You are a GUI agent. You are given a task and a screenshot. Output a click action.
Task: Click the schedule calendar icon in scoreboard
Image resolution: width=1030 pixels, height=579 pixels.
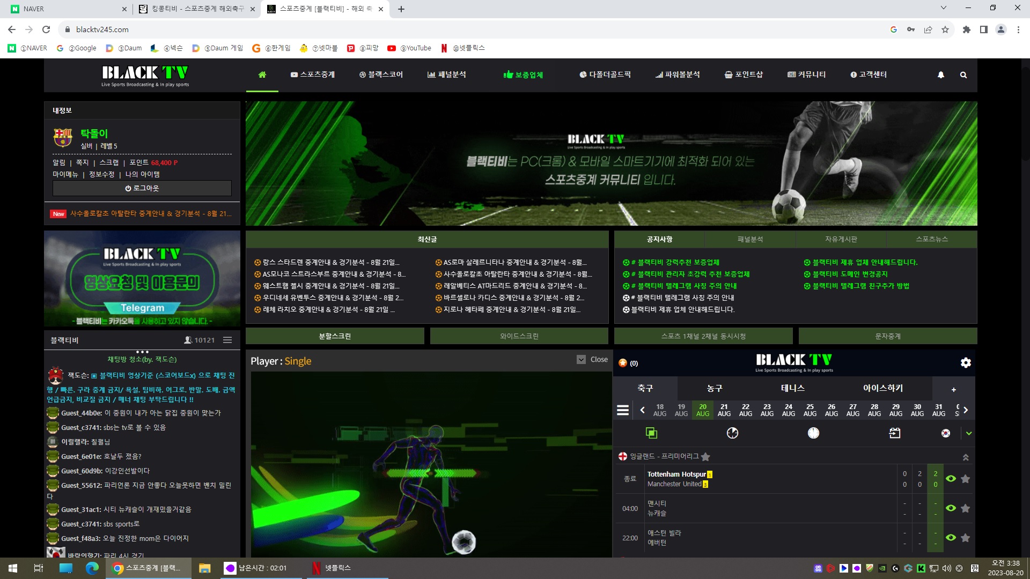point(894,433)
